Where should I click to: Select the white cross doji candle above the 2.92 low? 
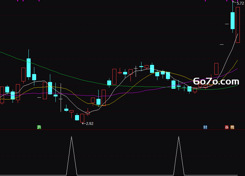(x=61, y=99)
